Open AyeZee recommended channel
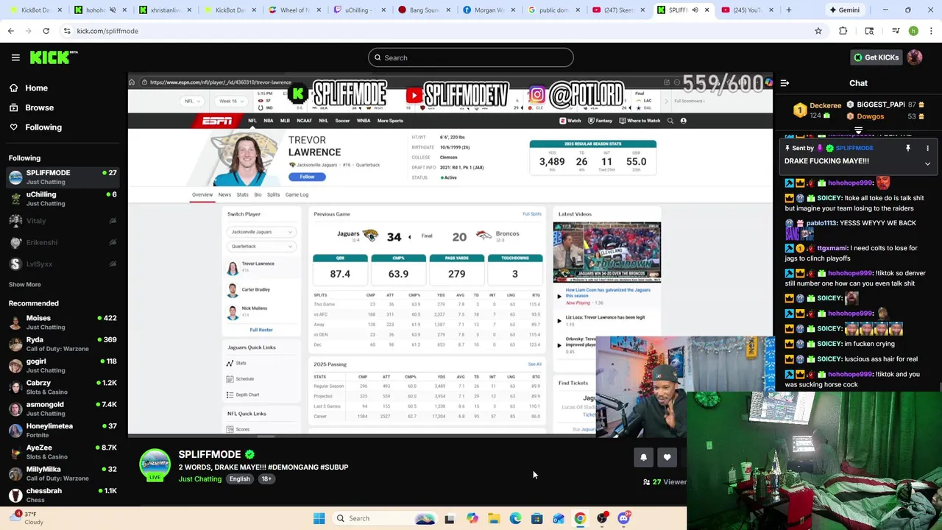This screenshot has width=942, height=530. coord(63,452)
